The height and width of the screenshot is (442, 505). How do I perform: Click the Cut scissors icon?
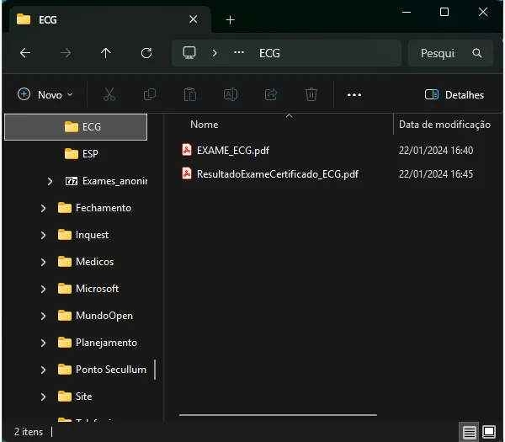[109, 94]
